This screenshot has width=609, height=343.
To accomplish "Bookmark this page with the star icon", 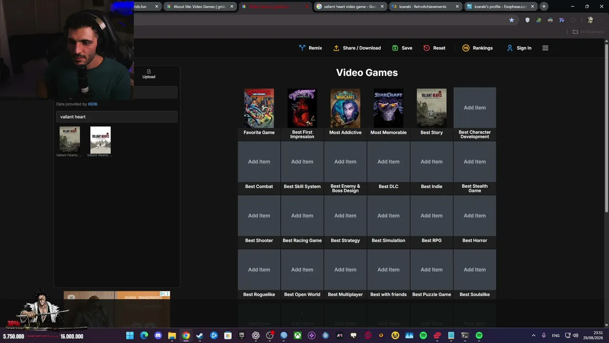I will tap(511, 20).
